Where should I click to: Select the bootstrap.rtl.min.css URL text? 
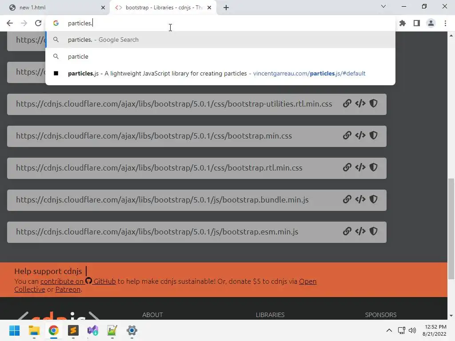[159, 167]
